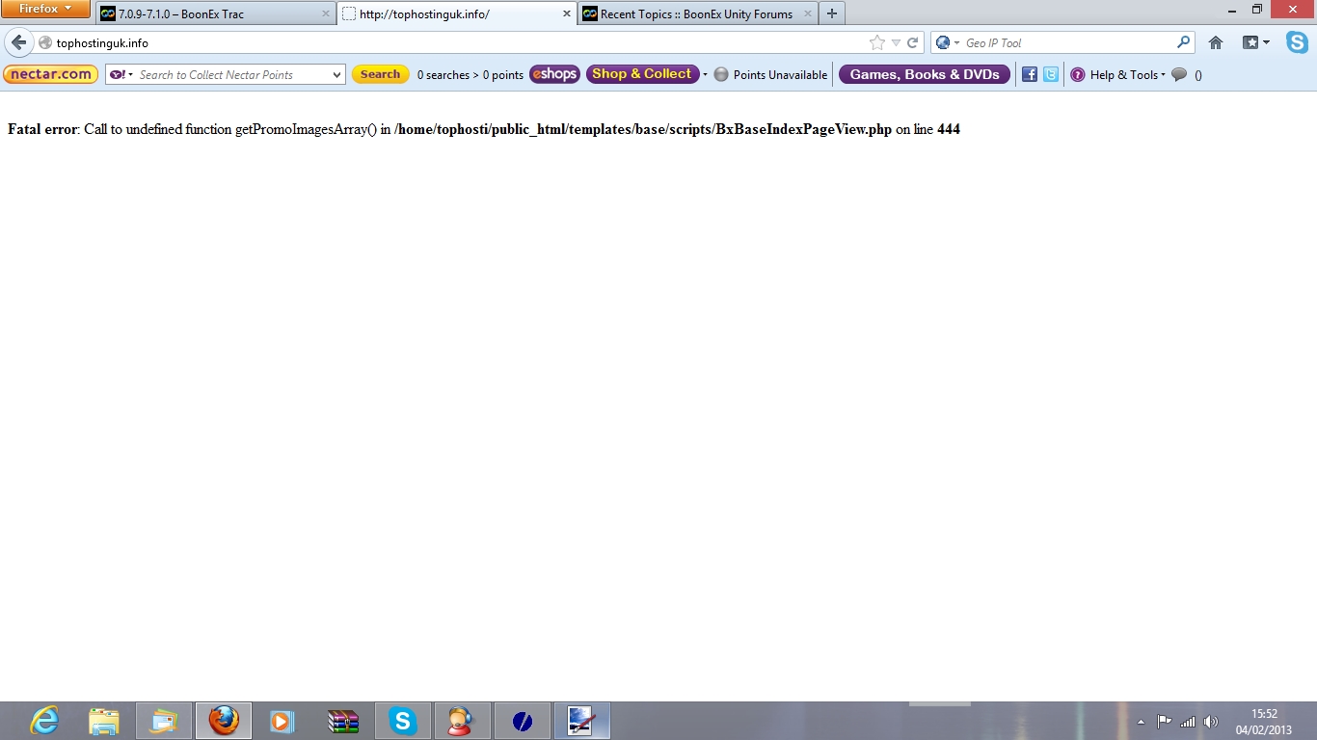Switch to the BoonEx Trac tab
This screenshot has width=1317, height=740.
[212, 14]
